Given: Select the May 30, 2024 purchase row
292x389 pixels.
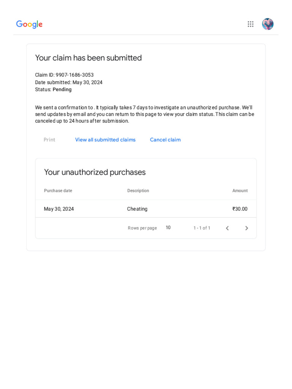Looking at the screenshot, I should pyautogui.click(x=146, y=209).
